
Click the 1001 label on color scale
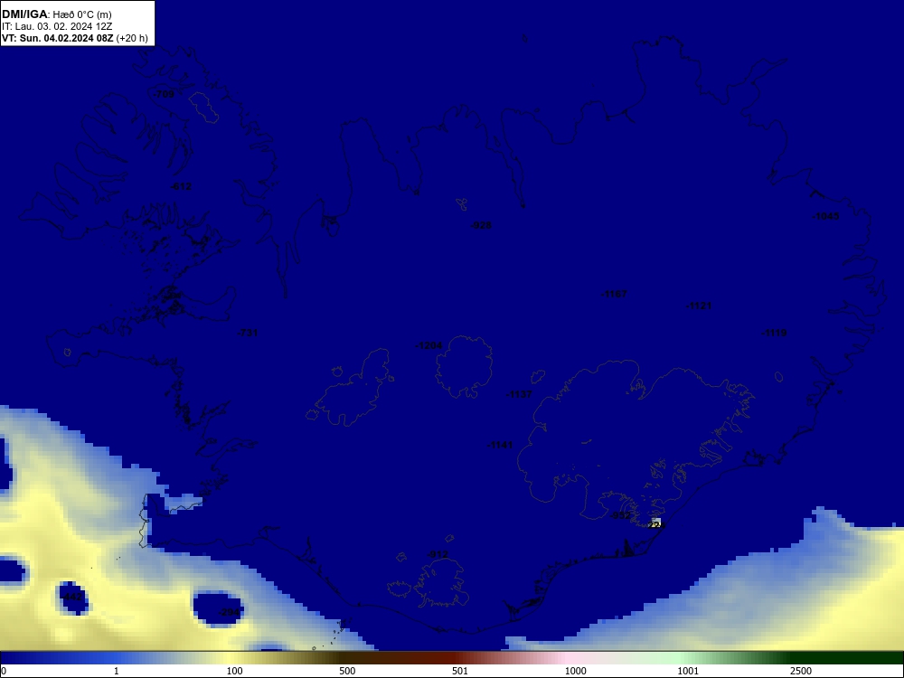click(688, 671)
